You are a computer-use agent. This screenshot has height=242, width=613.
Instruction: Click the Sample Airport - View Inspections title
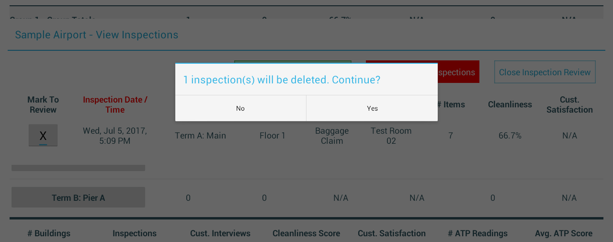(97, 35)
